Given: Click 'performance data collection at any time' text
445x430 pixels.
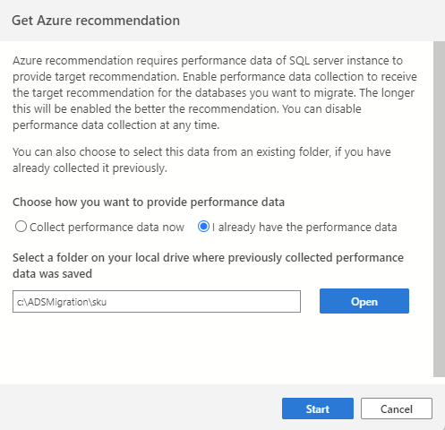Looking at the screenshot, I should coord(116,125).
